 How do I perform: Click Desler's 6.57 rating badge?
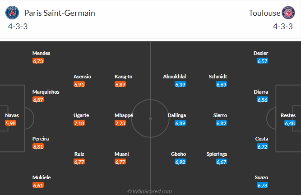pos(263,61)
